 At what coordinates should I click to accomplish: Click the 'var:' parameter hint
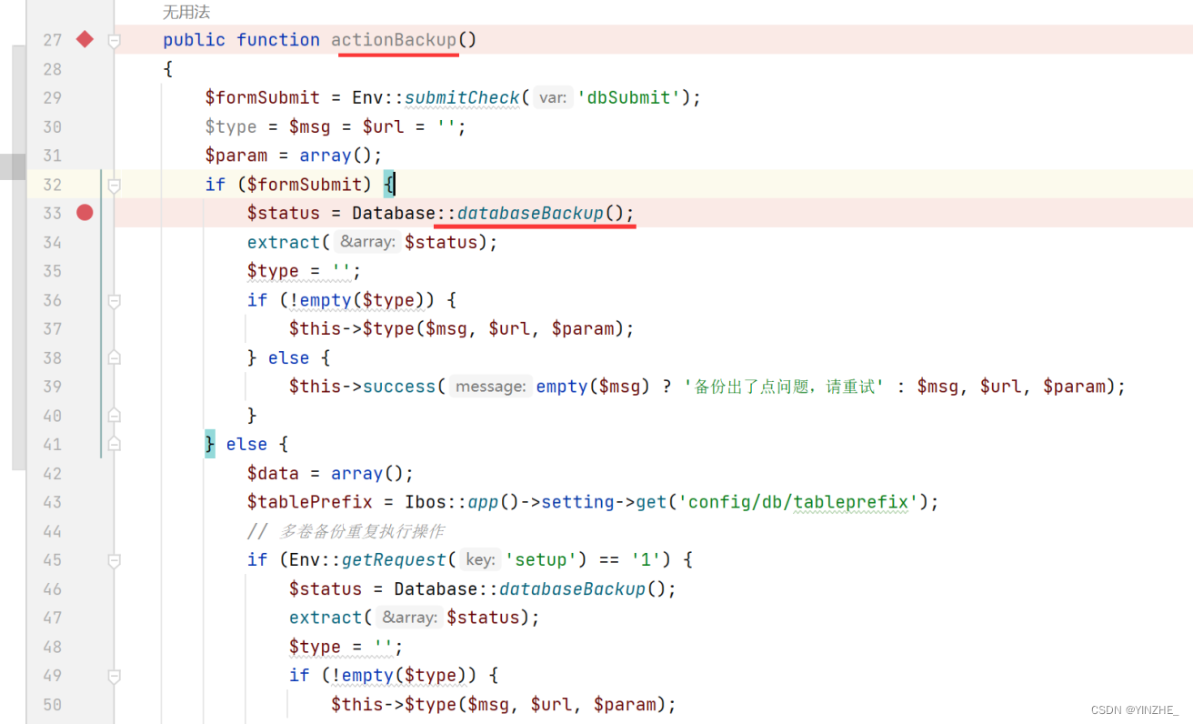pos(553,98)
